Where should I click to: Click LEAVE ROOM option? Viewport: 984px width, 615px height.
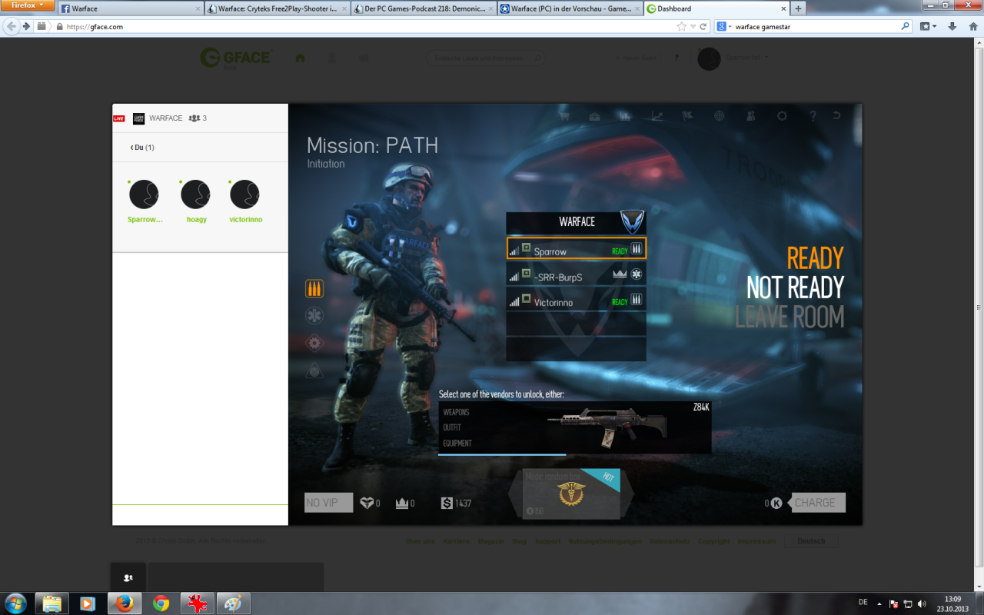coord(790,317)
